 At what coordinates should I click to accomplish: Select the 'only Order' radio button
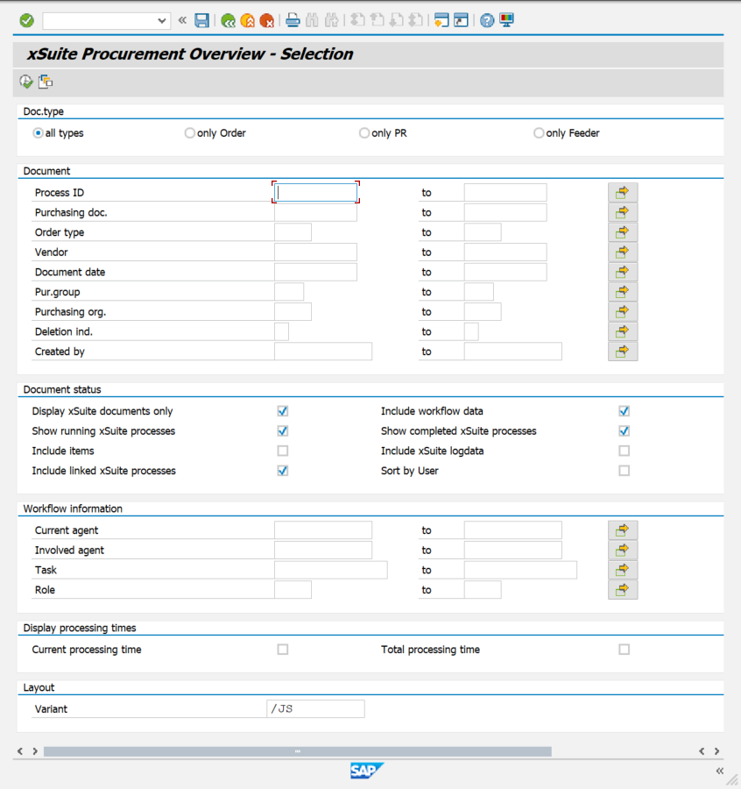pos(190,133)
